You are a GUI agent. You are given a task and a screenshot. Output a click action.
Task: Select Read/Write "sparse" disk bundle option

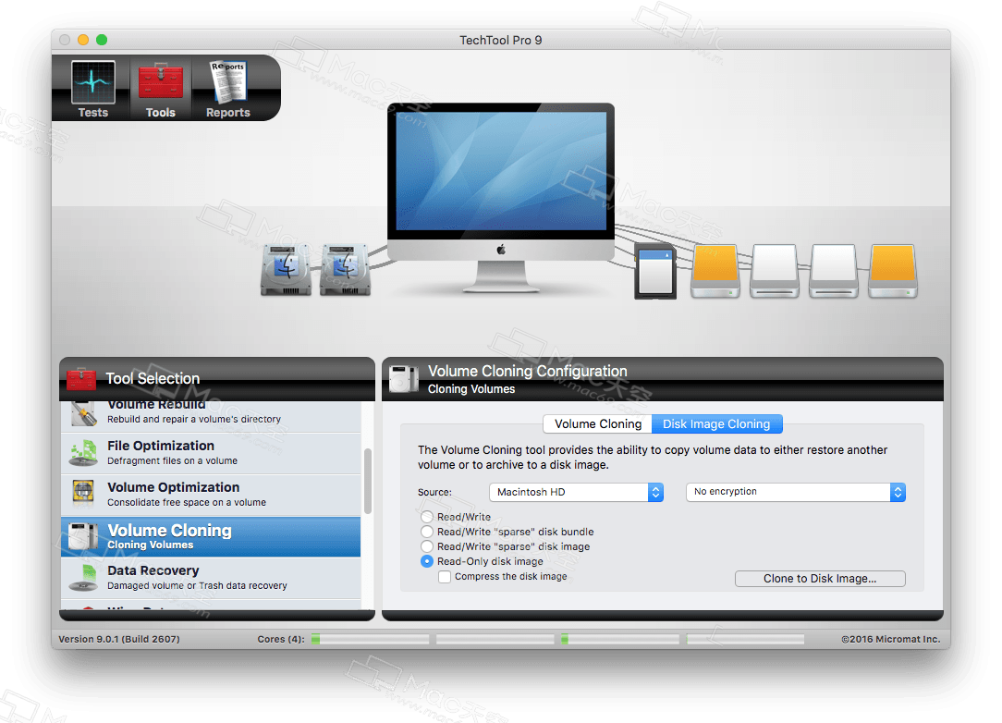click(x=427, y=532)
